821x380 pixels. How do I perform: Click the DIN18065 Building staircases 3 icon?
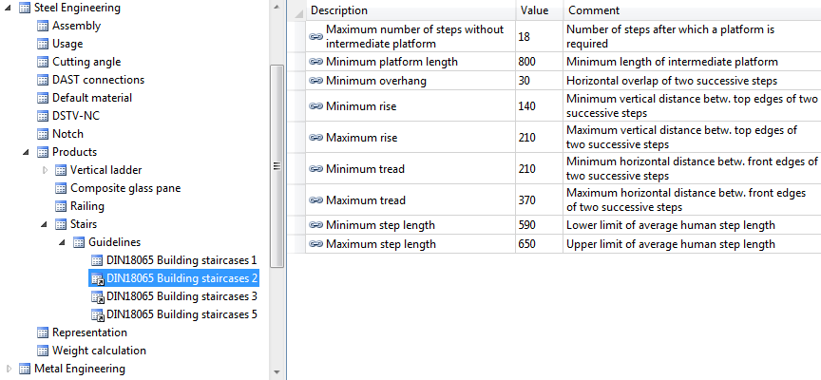click(x=96, y=296)
